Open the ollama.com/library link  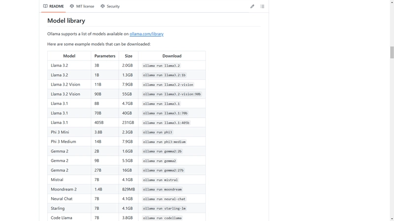click(x=146, y=33)
